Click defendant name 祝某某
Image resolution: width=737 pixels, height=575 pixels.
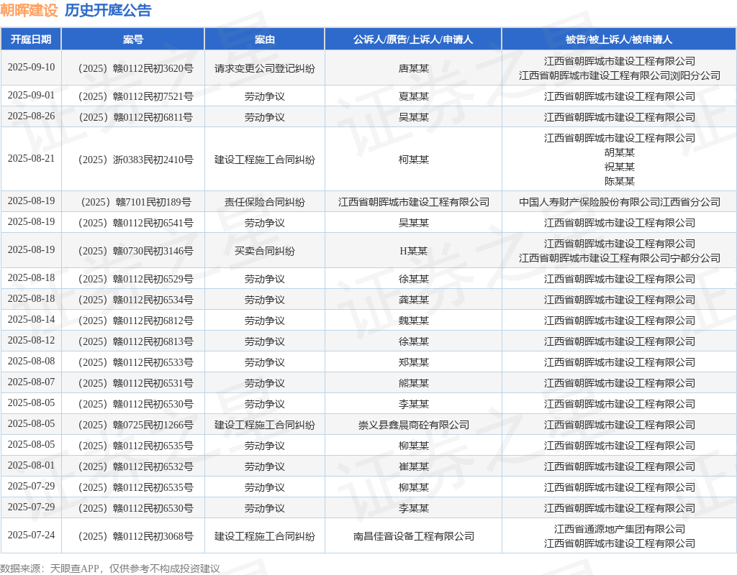point(620,167)
